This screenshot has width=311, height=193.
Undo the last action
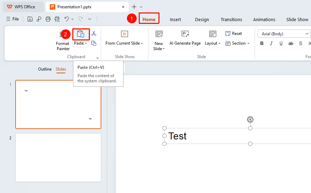(x=67, y=19)
